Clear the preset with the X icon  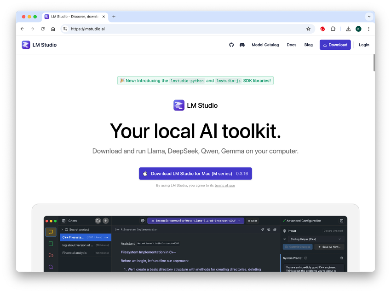pos(285,239)
